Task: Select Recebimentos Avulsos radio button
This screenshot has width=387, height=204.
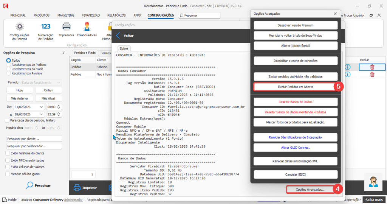Action: point(8,73)
